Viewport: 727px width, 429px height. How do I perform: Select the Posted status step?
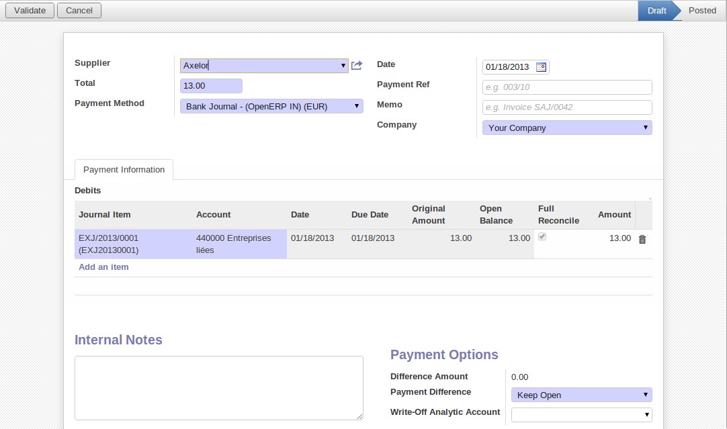702,11
